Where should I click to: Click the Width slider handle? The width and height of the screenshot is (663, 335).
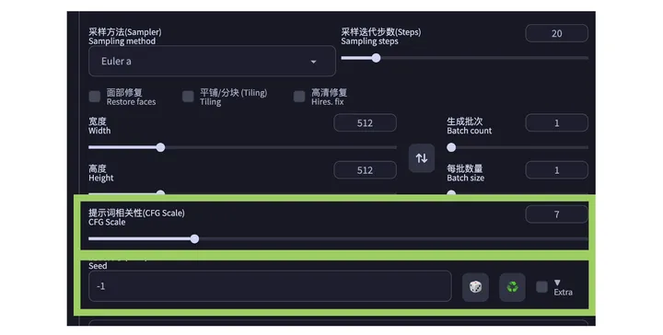[160, 147]
